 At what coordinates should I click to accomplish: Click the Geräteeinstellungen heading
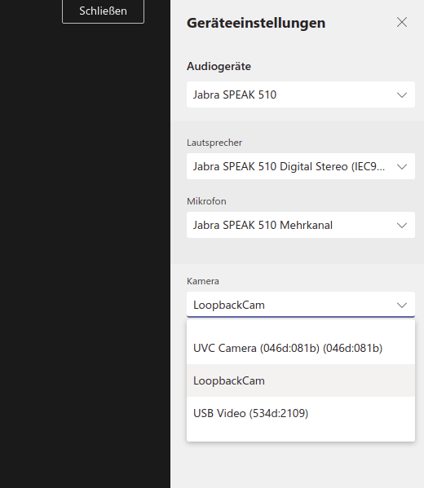(x=256, y=23)
